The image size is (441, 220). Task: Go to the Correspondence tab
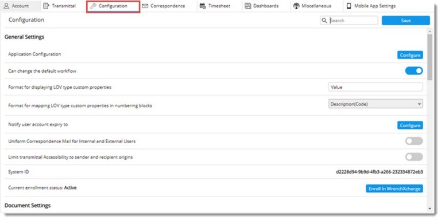tap(168, 6)
